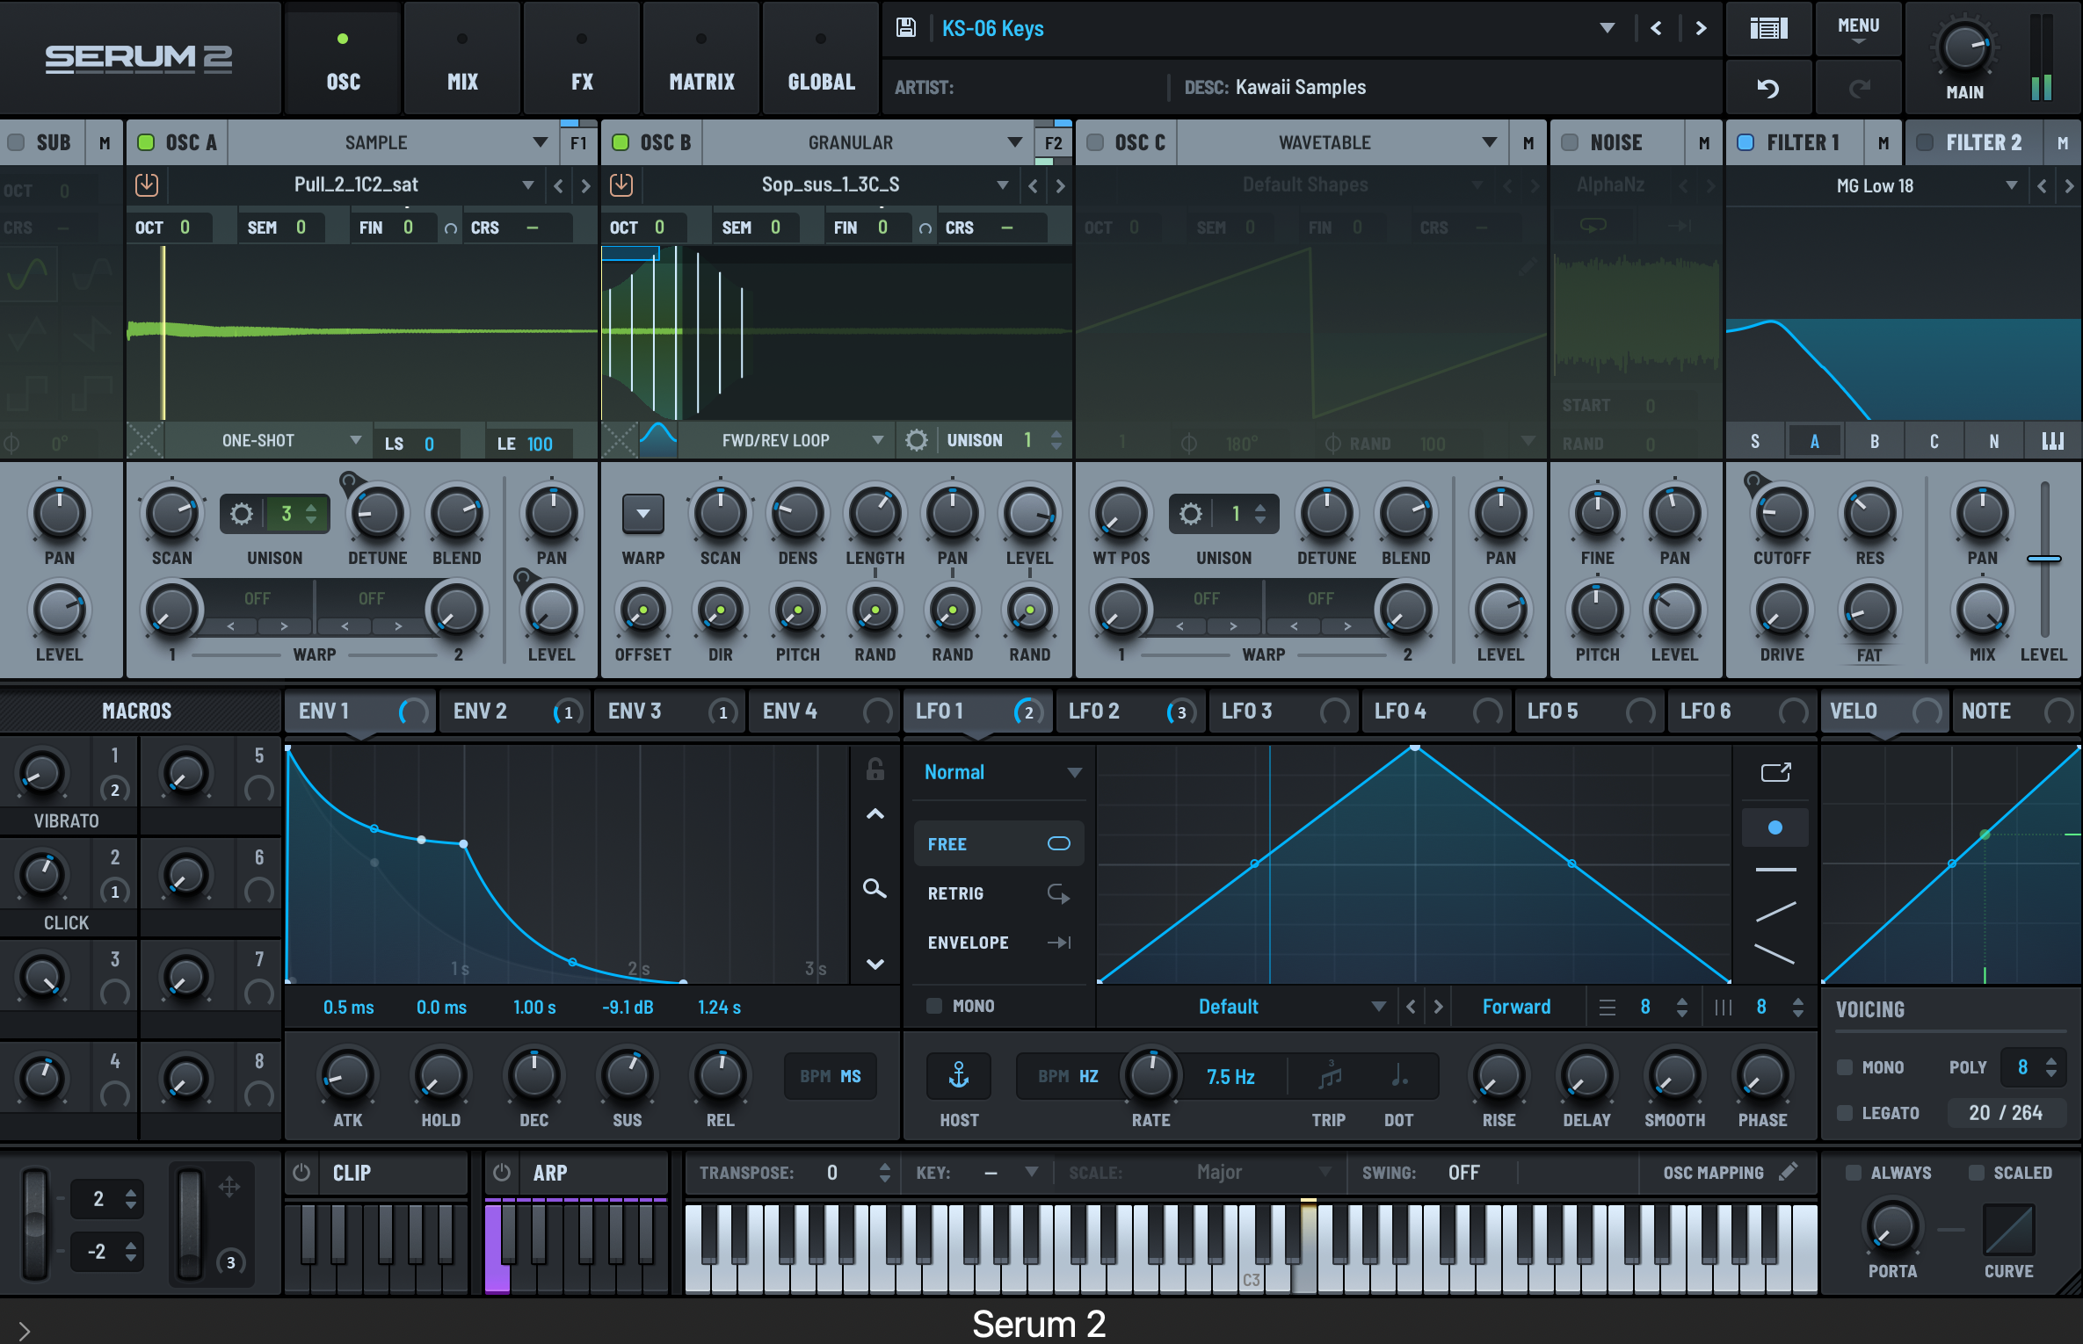Open the MG Low 18 filter dropdown

tap(1876, 185)
